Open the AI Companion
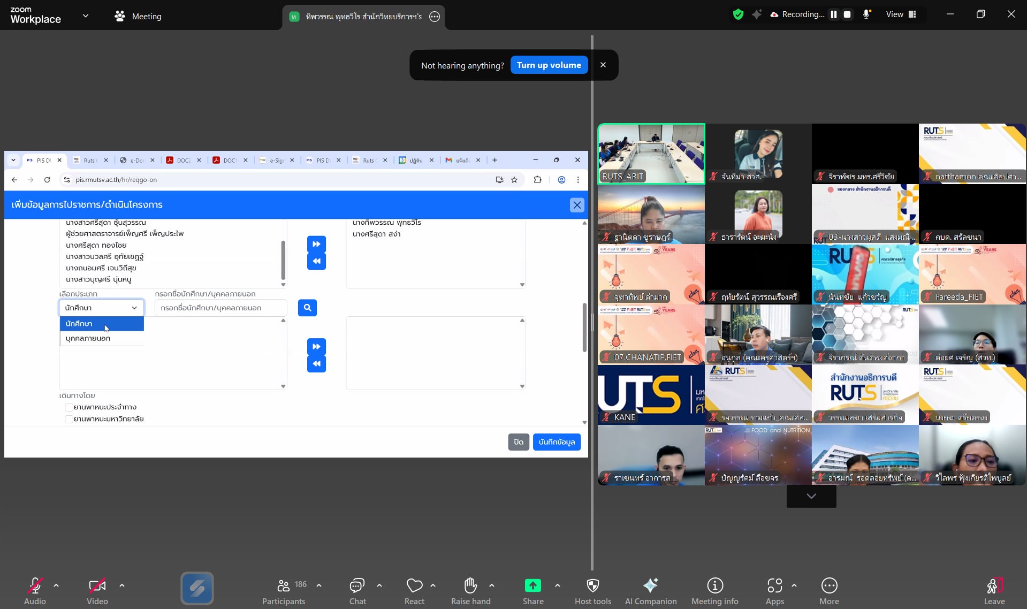The image size is (1027, 609). click(x=650, y=586)
